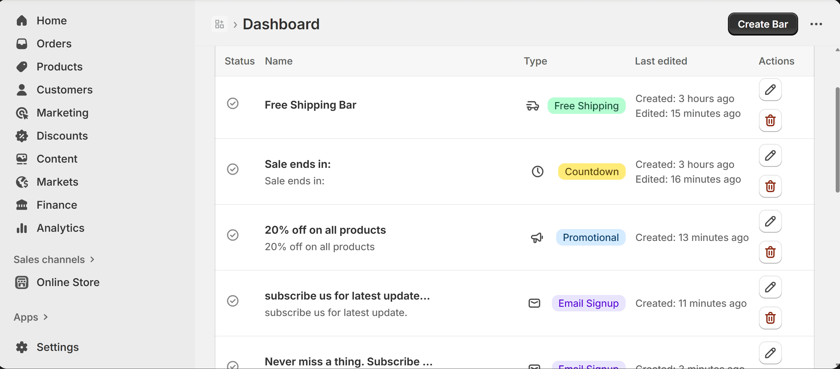Toggle status for the "20% off on all products" bar
840x369 pixels.
tap(233, 235)
